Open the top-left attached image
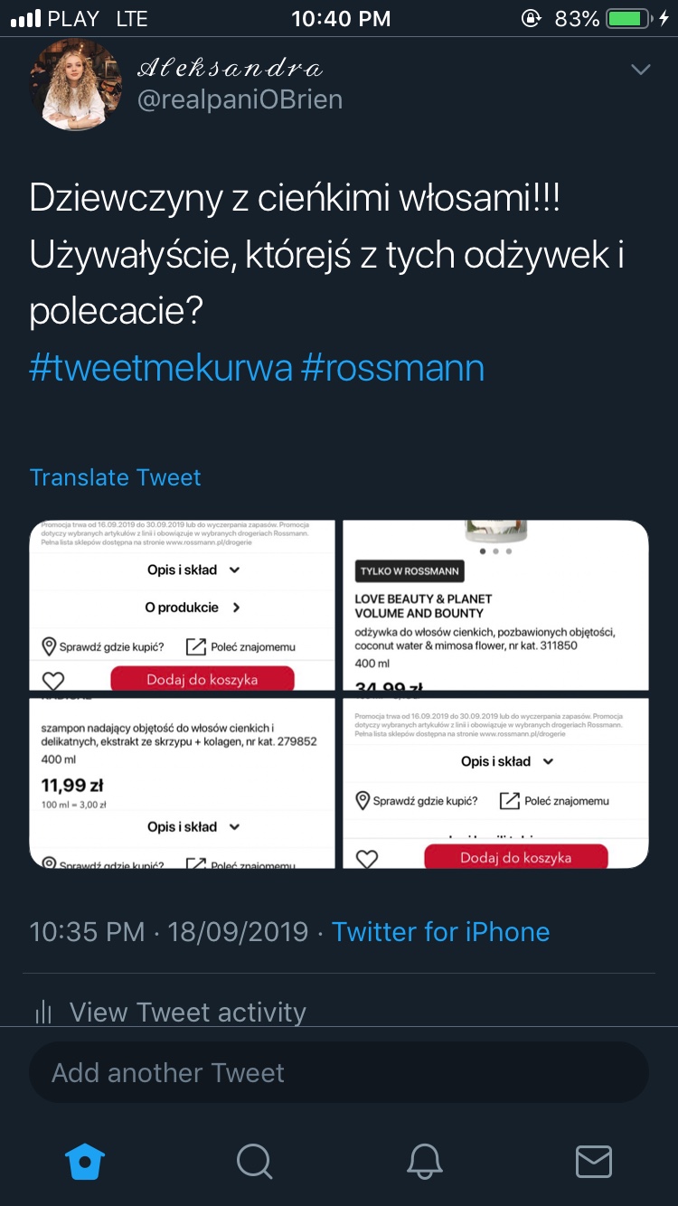This screenshot has height=1206, width=678. [182, 605]
